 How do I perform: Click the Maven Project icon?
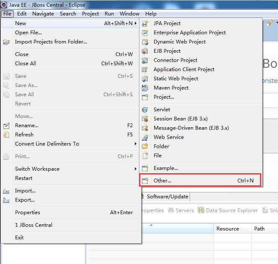point(145,88)
